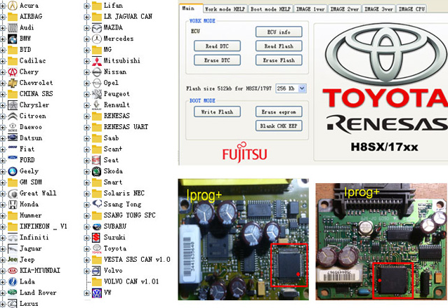Image resolution: width=448 pixels, height=308 pixels.
Task: Click the Geely logo icon
Action: click(12, 171)
